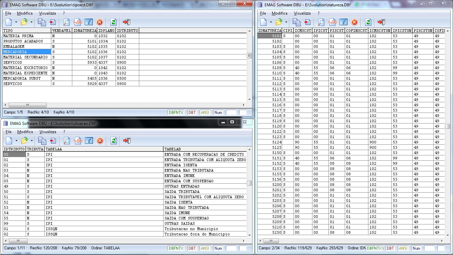Expand the new file dropdown arrow in natureza window
This screenshot has height=255, width=453.
pos(271,22)
